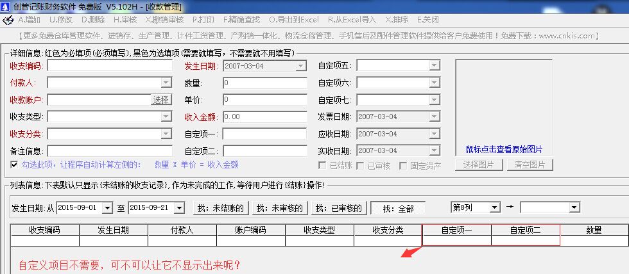Open the 第8列 column selector dropdown

494,207
